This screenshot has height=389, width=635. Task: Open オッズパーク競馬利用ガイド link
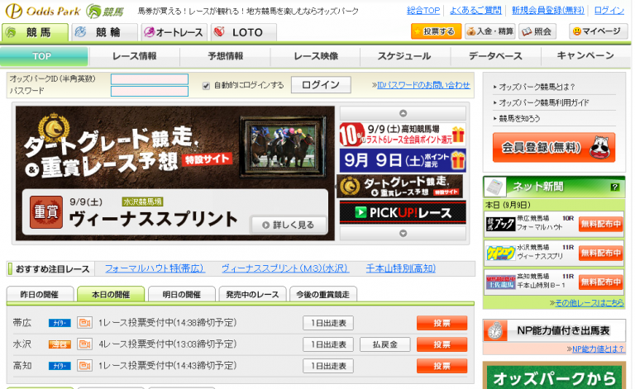pyautogui.click(x=543, y=102)
